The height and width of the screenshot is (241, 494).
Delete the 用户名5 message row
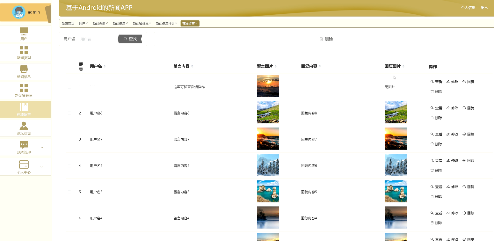[436, 197]
